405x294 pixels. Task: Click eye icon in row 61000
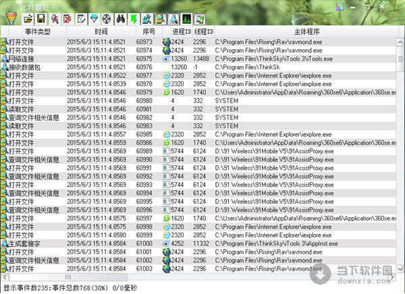point(166,243)
